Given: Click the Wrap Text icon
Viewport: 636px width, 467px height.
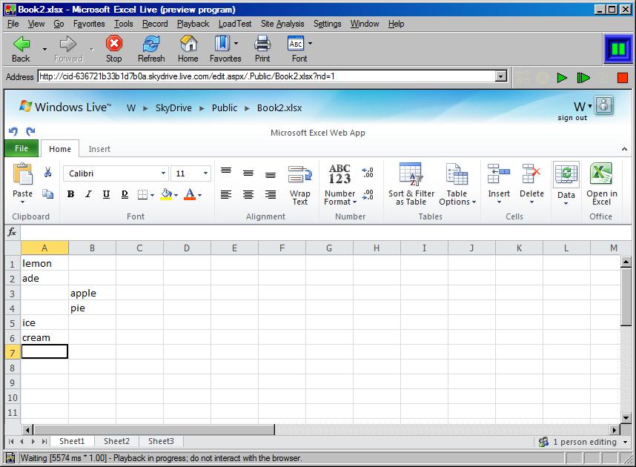Looking at the screenshot, I should [x=299, y=174].
